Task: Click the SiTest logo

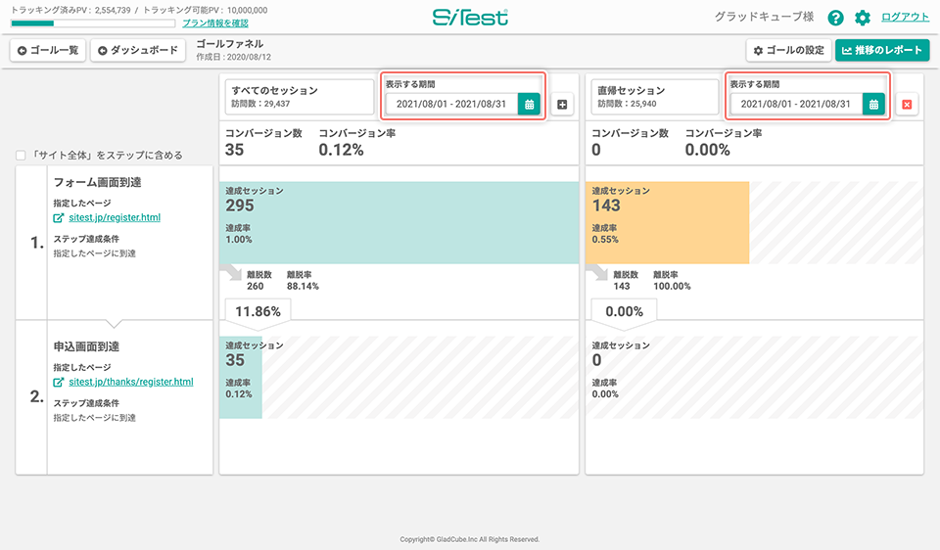Action: [470, 18]
